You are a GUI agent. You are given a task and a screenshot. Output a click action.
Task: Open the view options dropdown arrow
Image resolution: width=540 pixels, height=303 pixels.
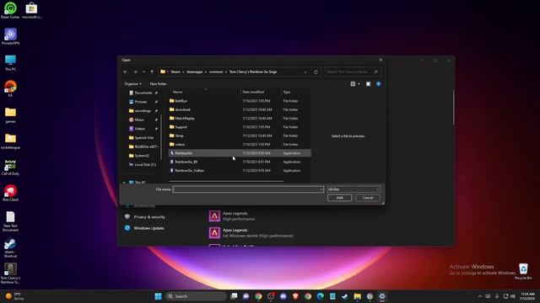[359, 84]
